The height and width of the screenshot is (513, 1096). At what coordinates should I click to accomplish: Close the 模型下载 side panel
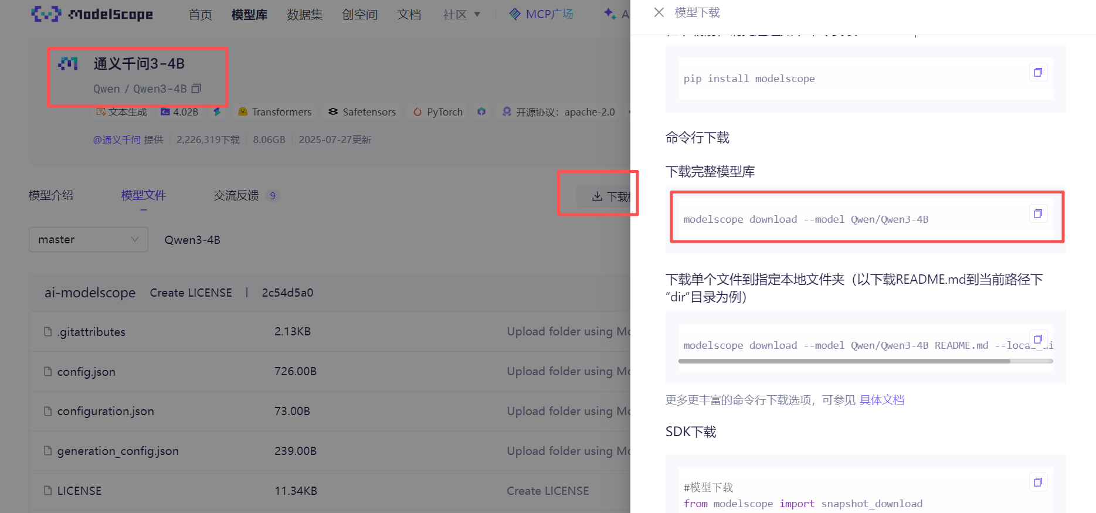coord(659,12)
